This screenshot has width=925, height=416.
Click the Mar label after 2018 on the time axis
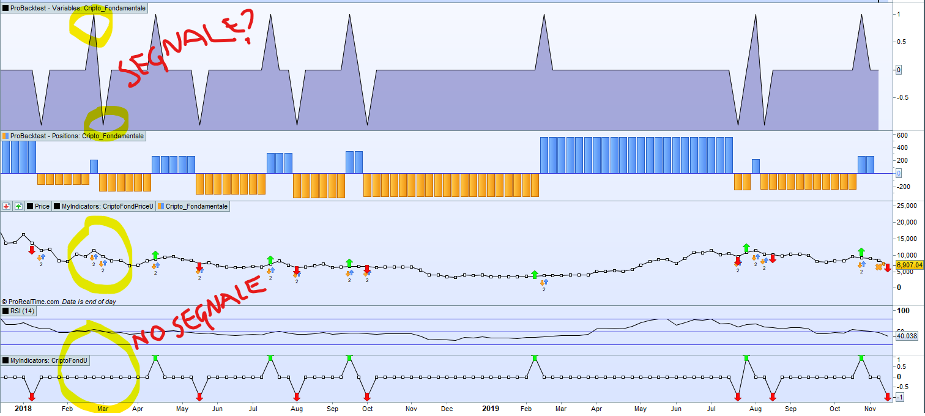tap(103, 408)
